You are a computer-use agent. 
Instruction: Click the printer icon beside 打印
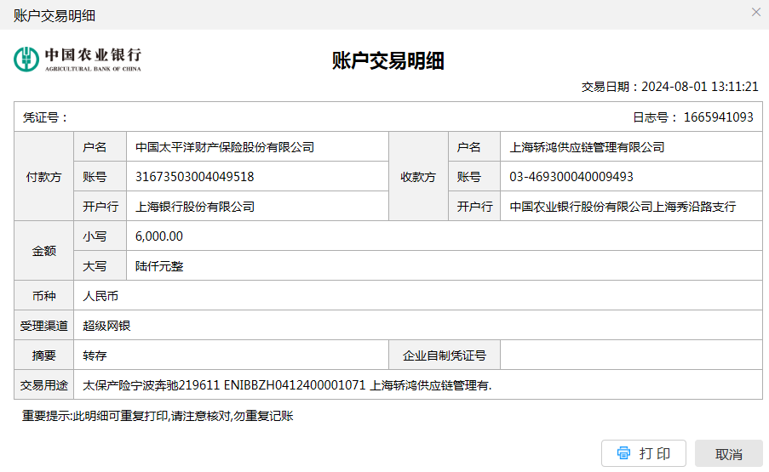623,453
